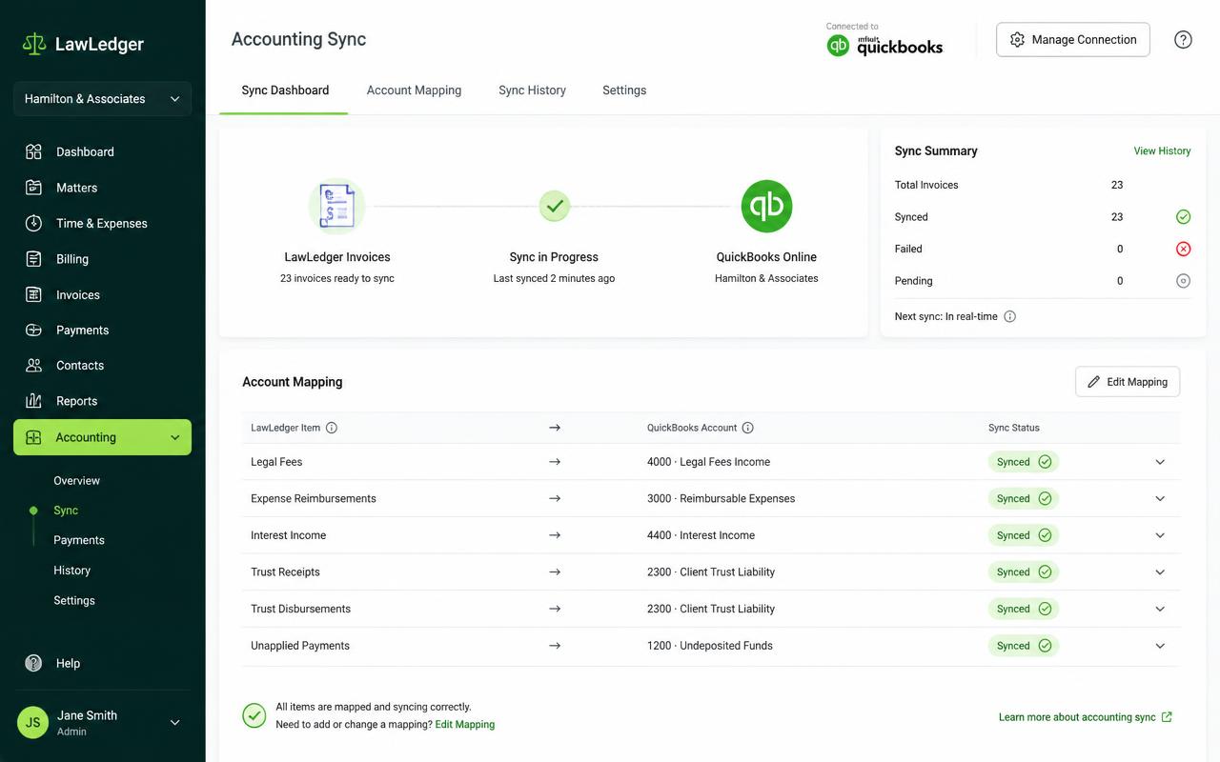Select History under Accounting

coord(71,571)
